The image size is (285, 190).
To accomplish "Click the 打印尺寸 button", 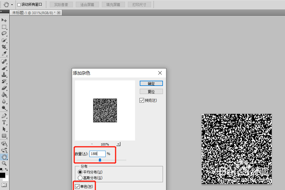I will 139,5.
